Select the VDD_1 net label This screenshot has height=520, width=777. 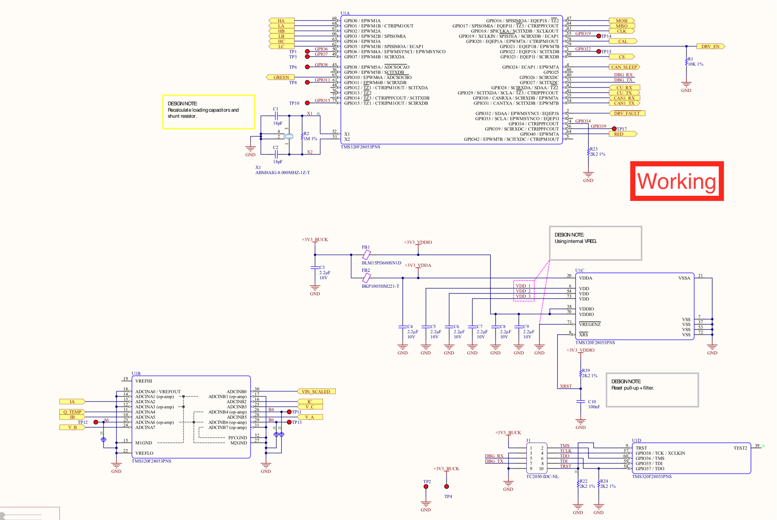[523, 286]
